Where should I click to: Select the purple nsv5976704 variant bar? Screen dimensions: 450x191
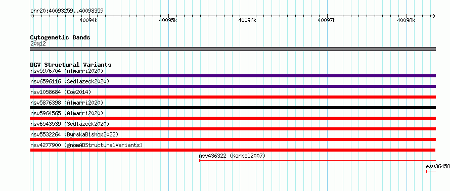click(x=233, y=76)
